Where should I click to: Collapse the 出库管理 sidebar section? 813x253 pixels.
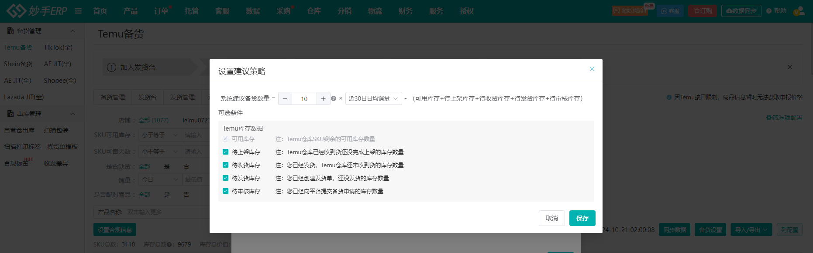click(x=72, y=114)
